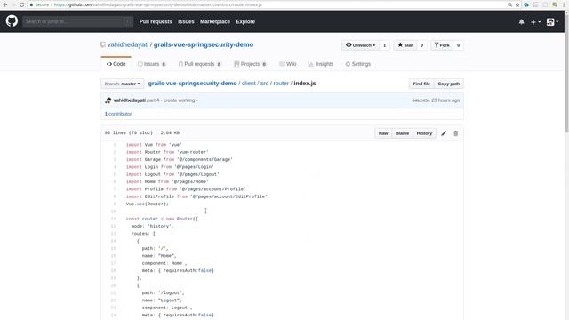Switch to the Insights tab

point(321,64)
